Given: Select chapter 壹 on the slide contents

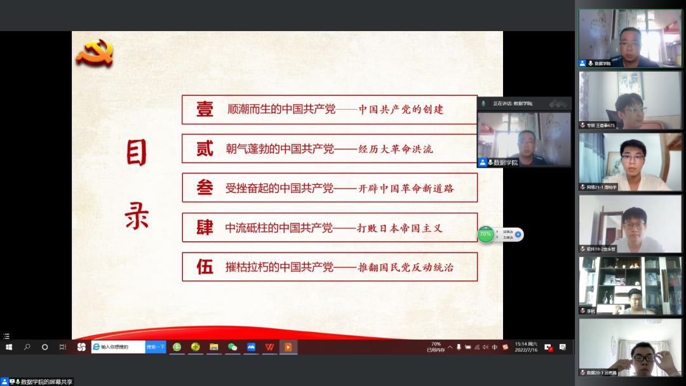Looking at the screenshot, I should pos(329,110).
